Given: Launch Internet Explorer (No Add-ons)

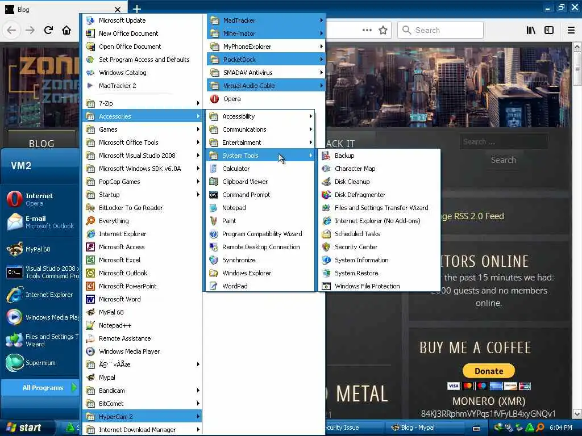Looking at the screenshot, I should [x=379, y=221].
